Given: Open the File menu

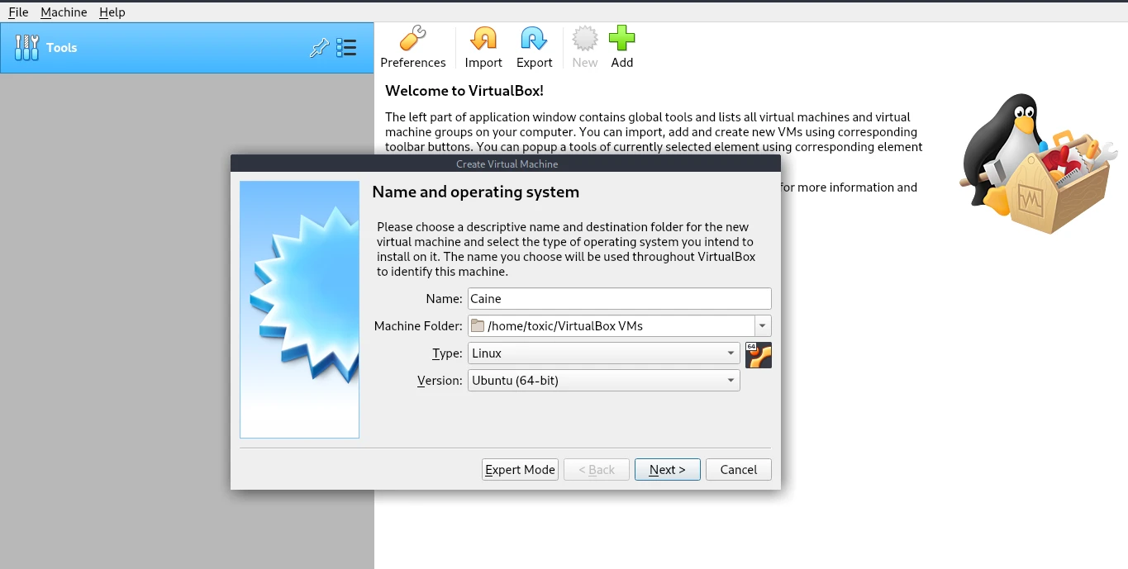Looking at the screenshot, I should (17, 12).
